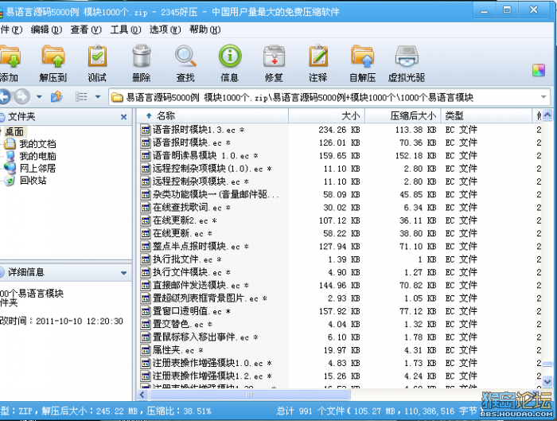The width and height of the screenshot is (557, 421).
Task: Expand the address bar path dropdown
Action: pyautogui.click(x=543, y=97)
